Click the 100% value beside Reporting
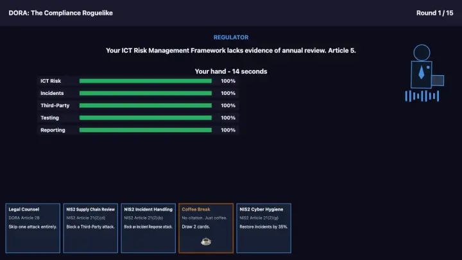Image resolution: width=462 pixels, height=260 pixels. 228,130
